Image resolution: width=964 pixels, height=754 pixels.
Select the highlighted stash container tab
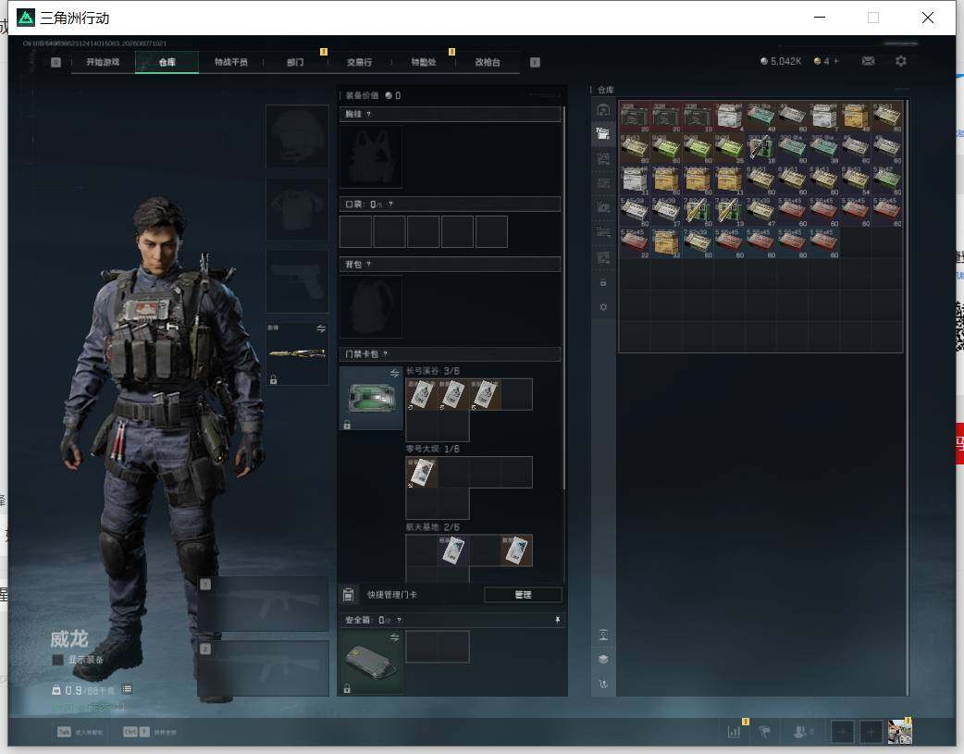[x=603, y=133]
